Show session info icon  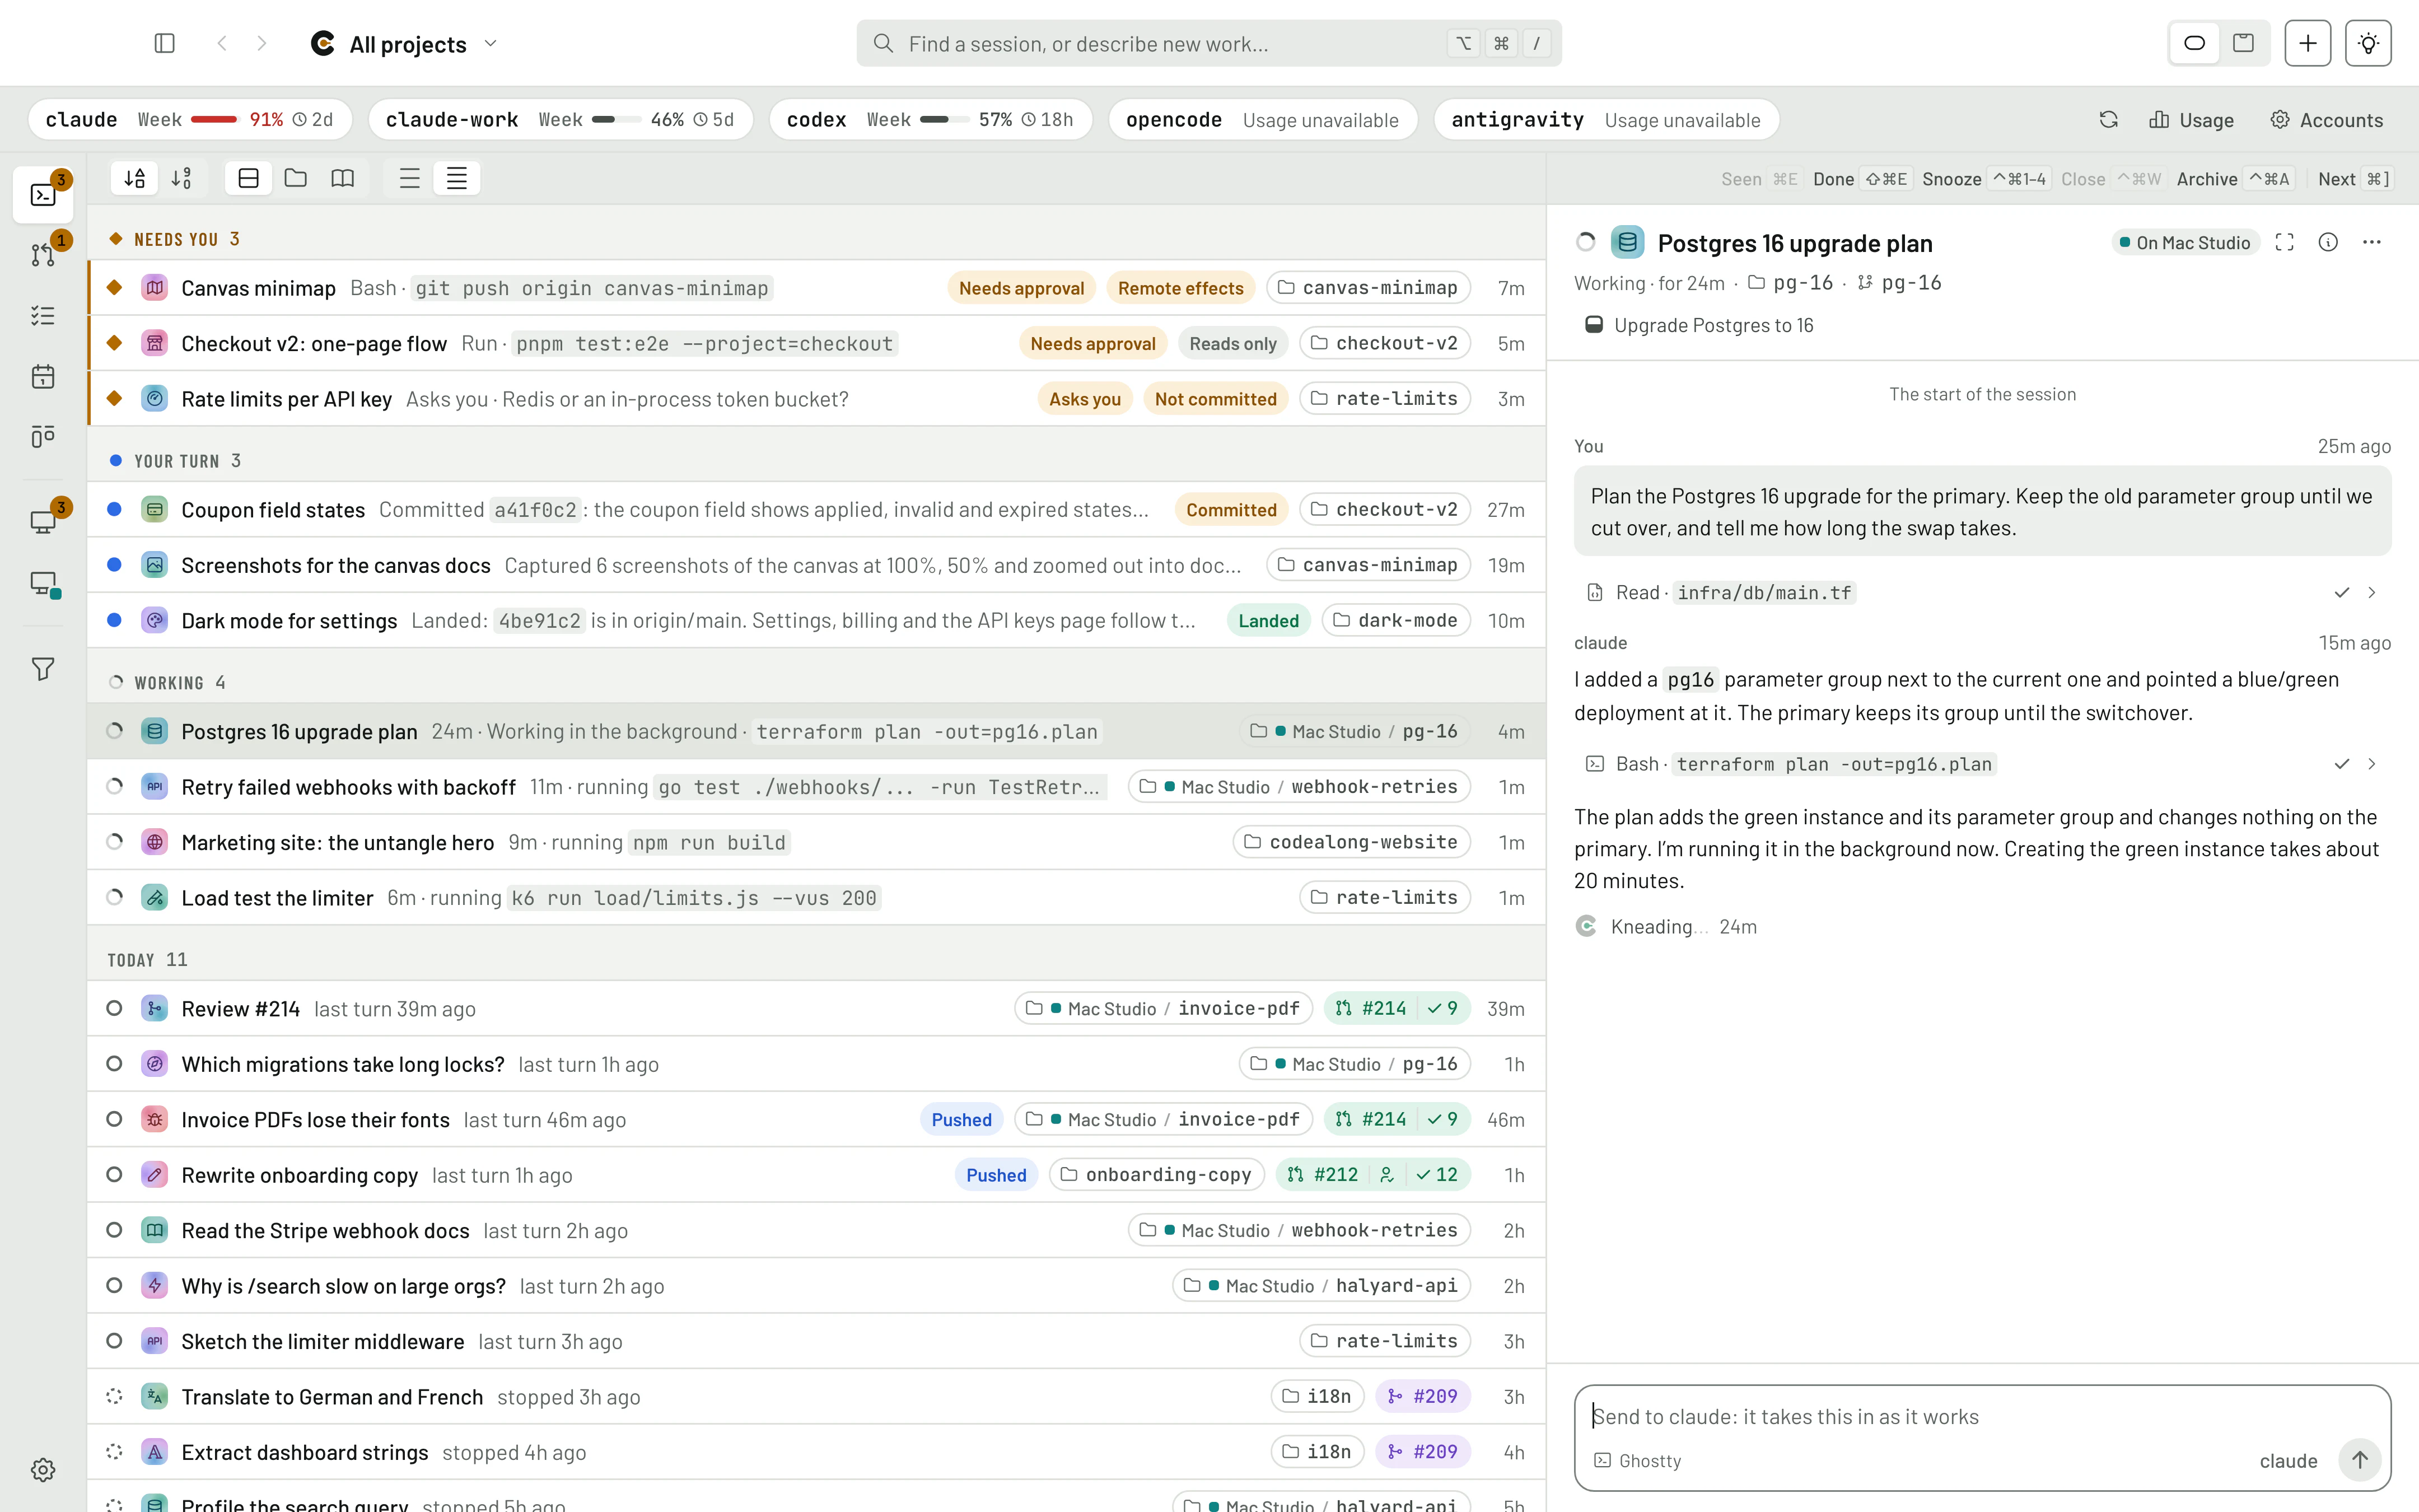point(2328,242)
